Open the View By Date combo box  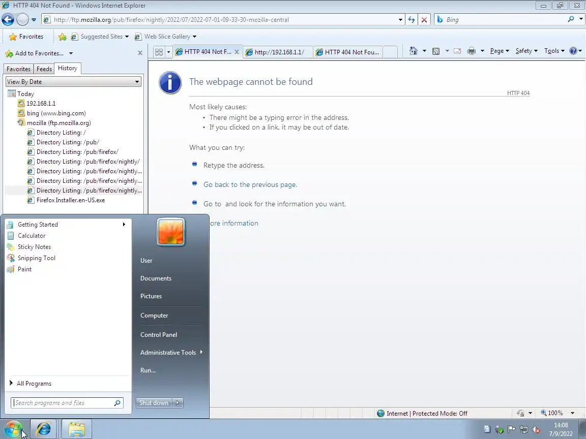pyautogui.click(x=73, y=82)
